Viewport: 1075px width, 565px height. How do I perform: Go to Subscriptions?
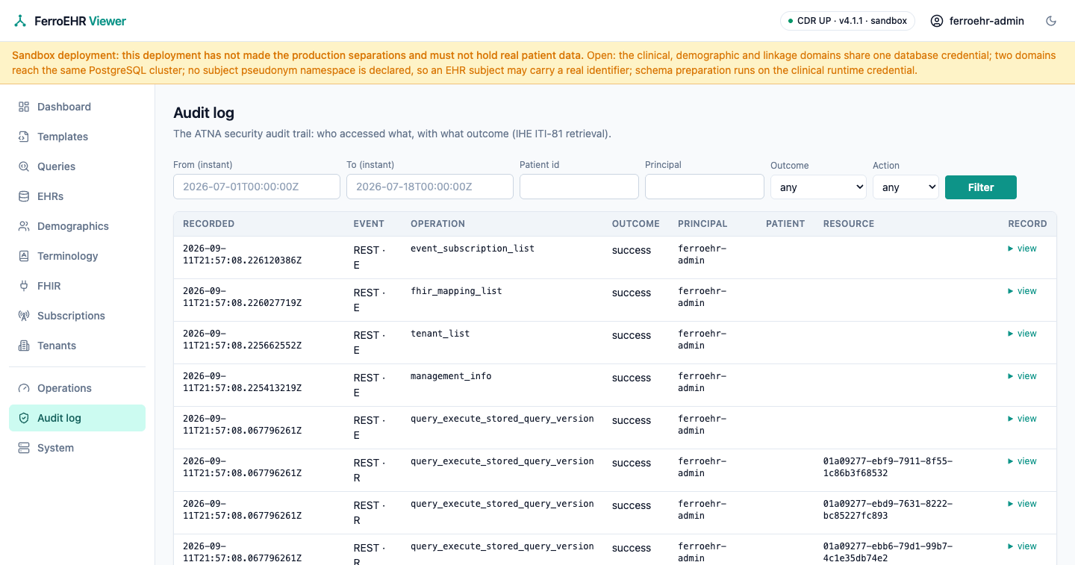pos(77,316)
